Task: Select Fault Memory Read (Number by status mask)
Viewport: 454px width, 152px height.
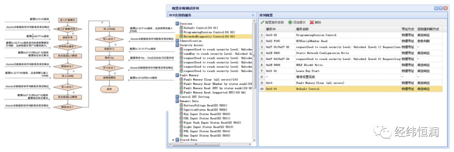Action: [218, 84]
